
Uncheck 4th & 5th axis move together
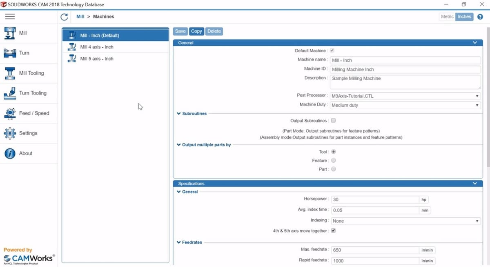[x=333, y=231]
